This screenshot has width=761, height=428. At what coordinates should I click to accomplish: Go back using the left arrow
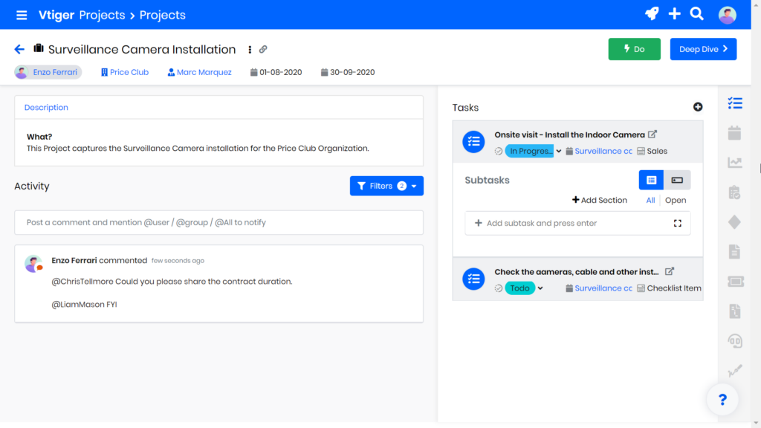19,50
